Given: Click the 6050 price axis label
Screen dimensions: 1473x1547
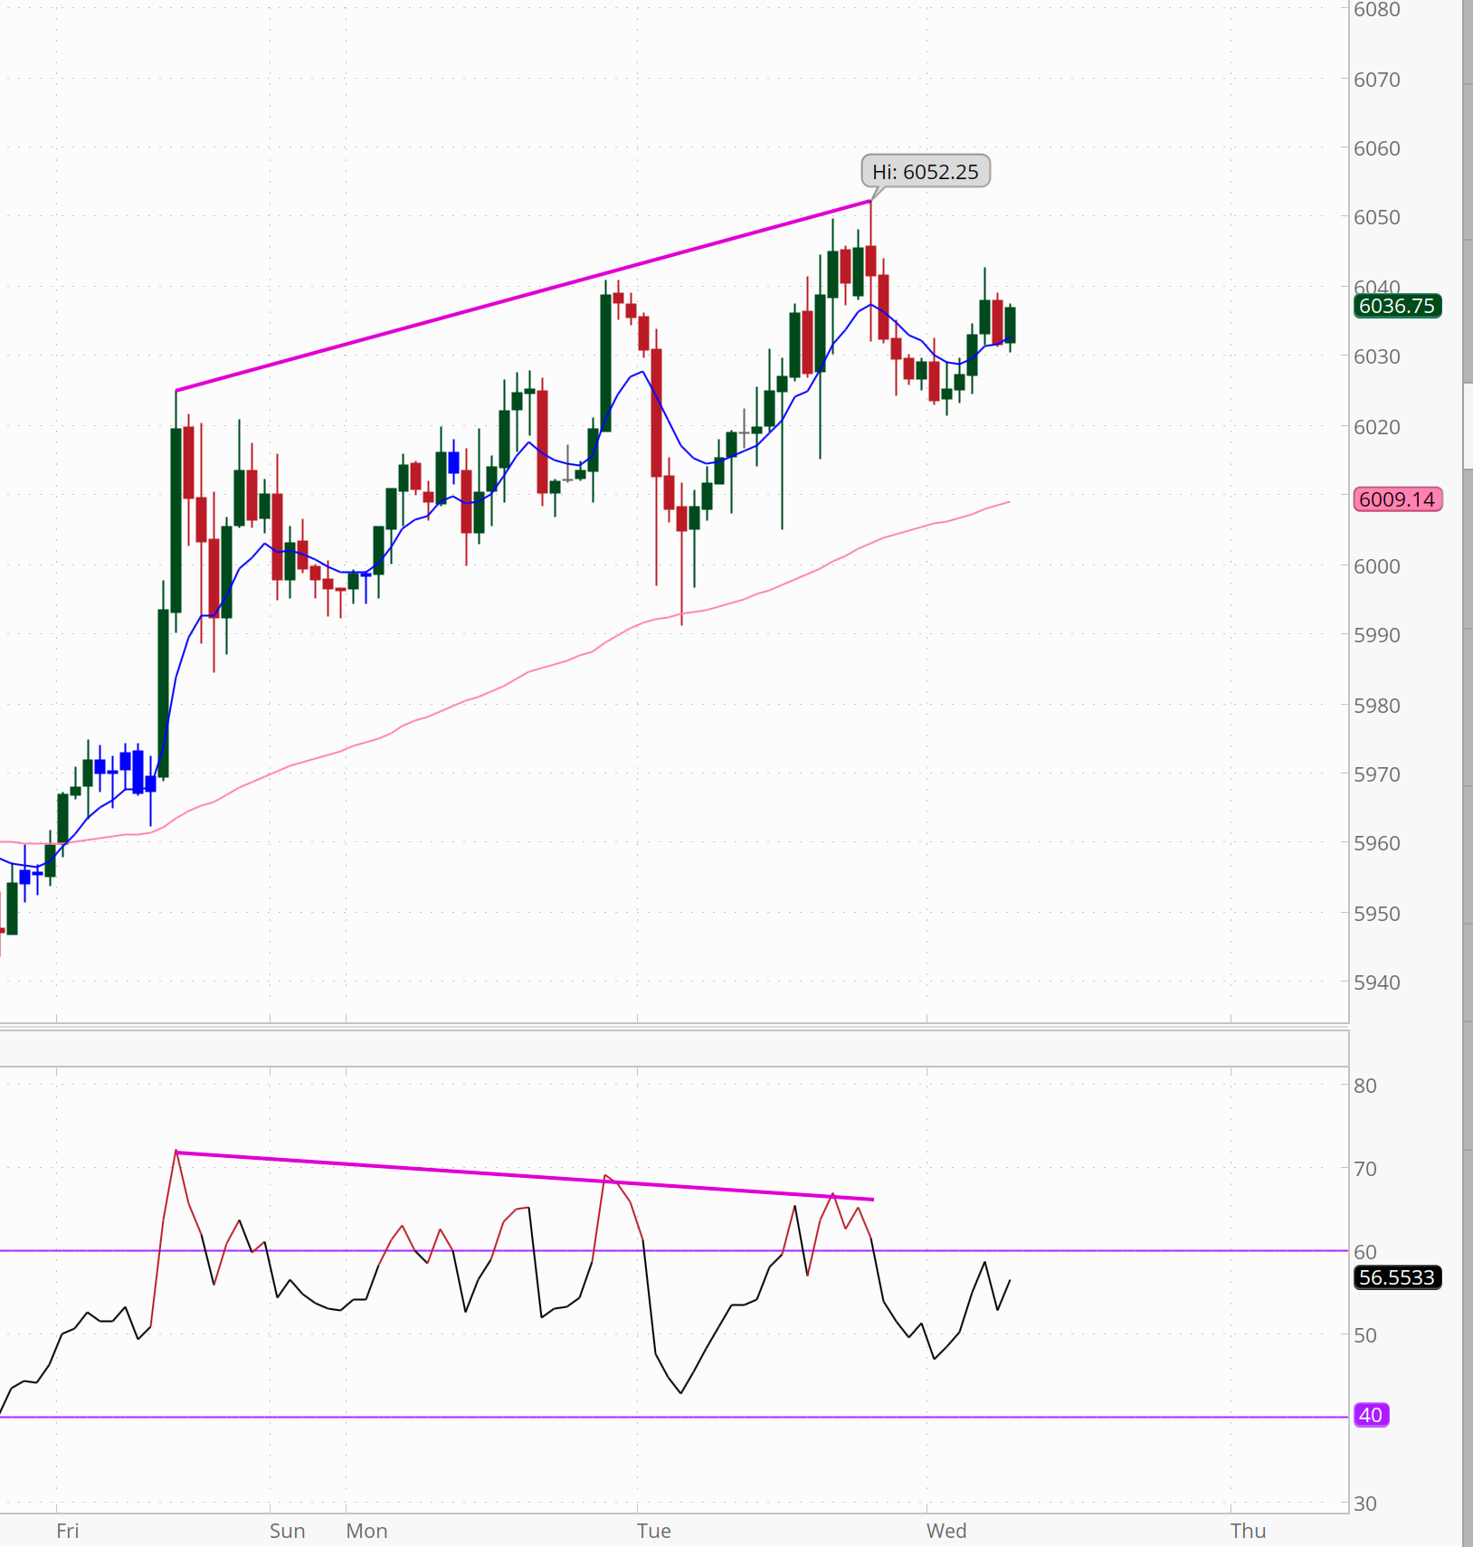Looking at the screenshot, I should coord(1377,217).
